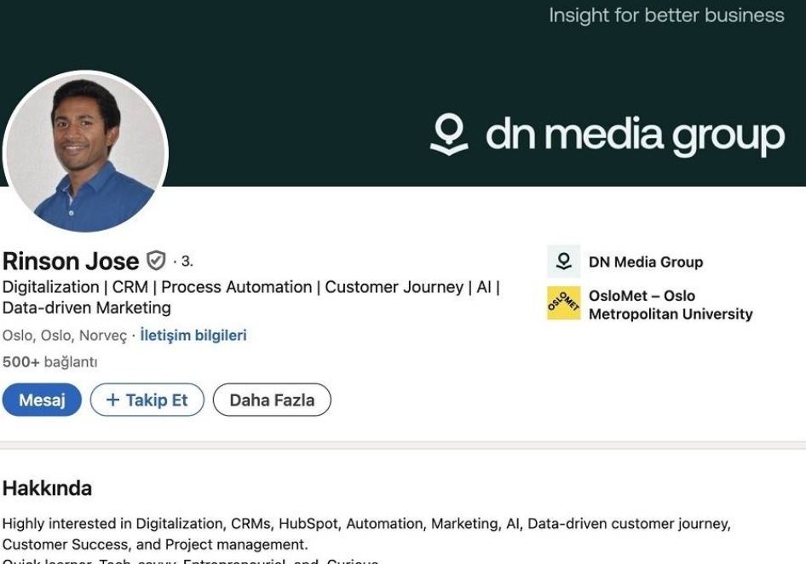Open the DN Media Group company link
This screenshot has width=806, height=564.
(645, 262)
